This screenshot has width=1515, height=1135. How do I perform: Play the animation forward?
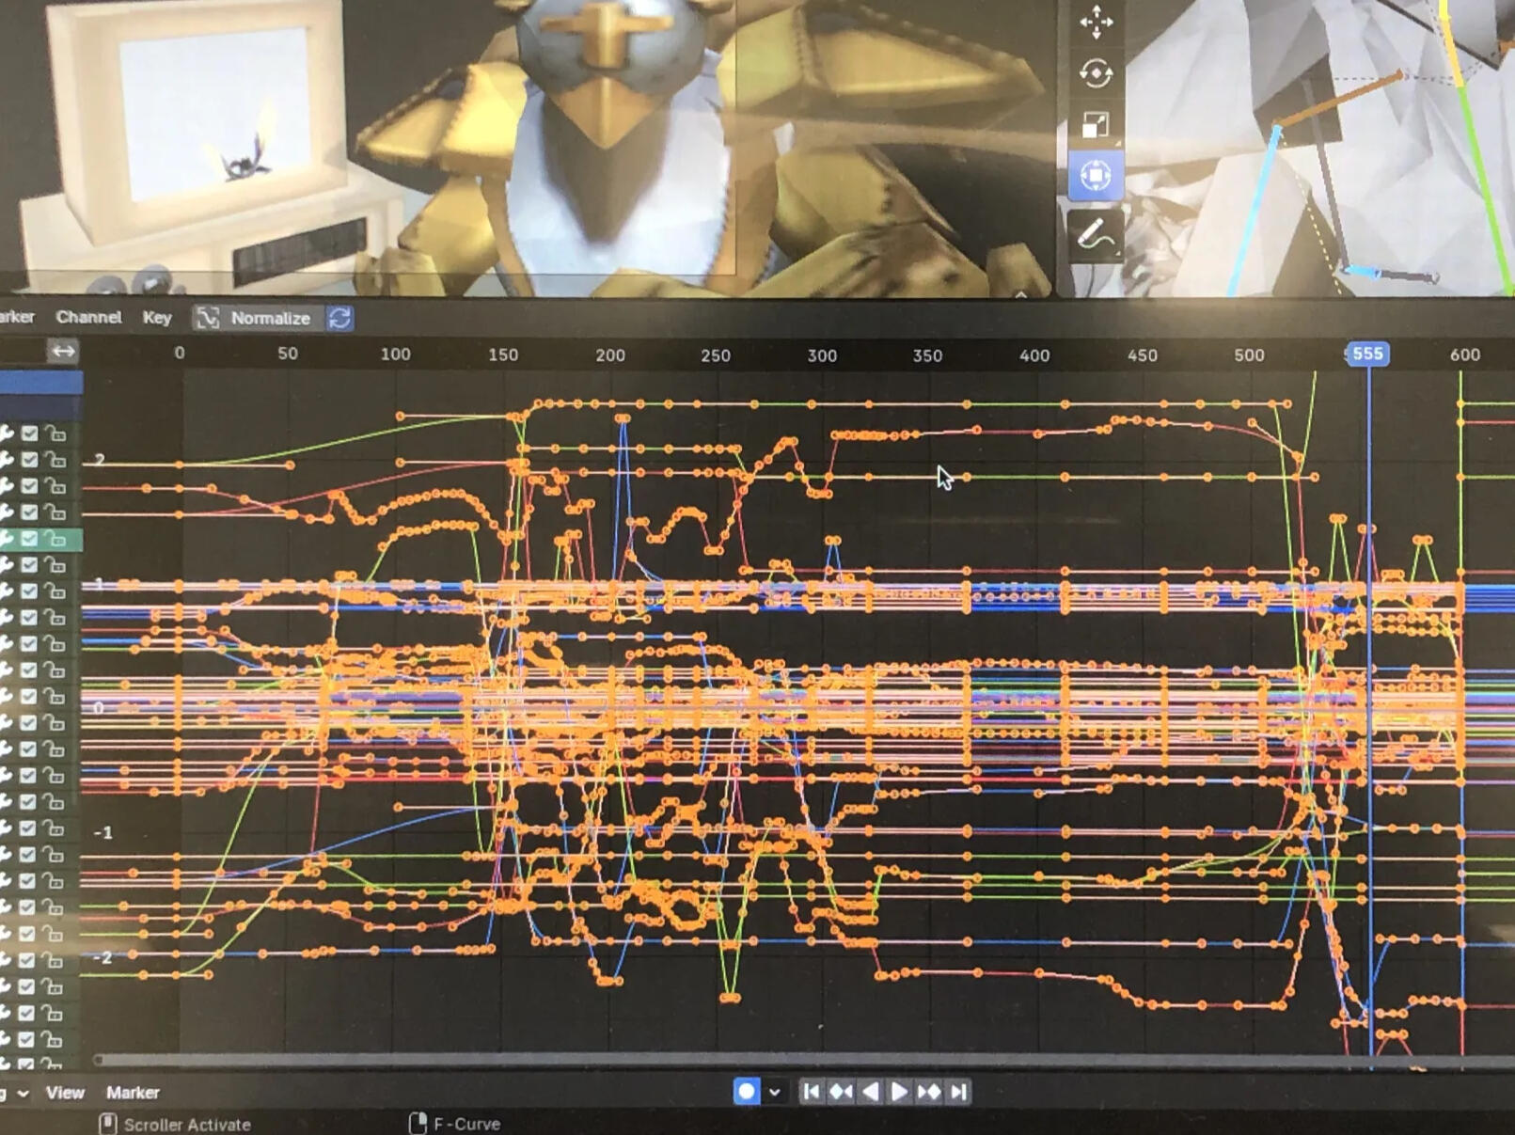pos(899,1092)
